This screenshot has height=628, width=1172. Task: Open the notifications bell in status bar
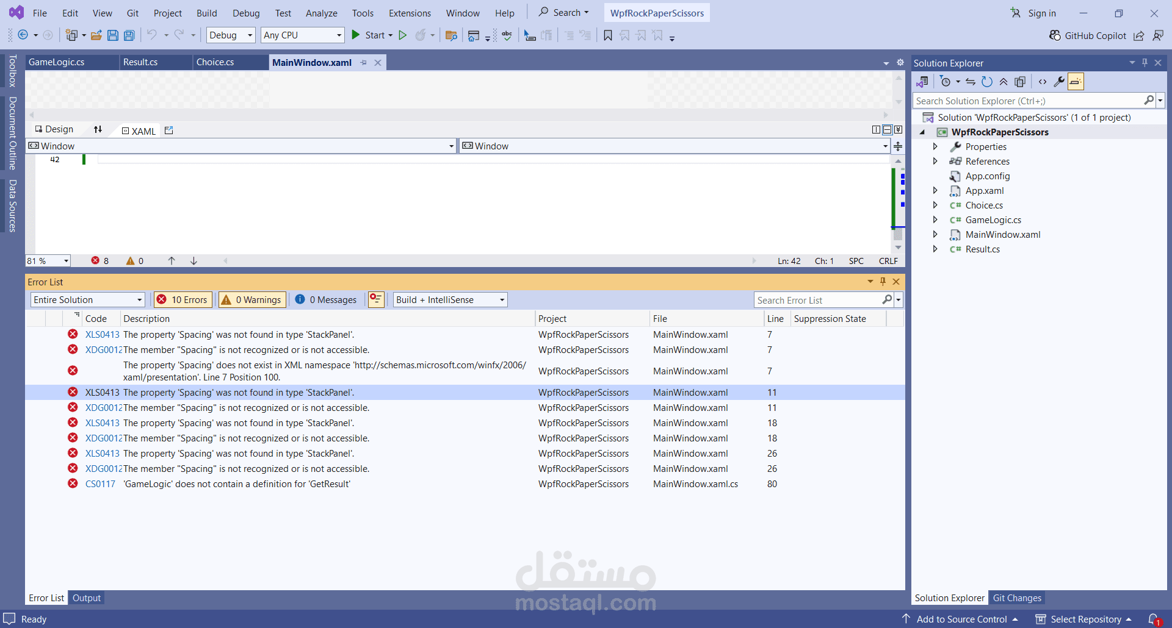click(x=1153, y=619)
